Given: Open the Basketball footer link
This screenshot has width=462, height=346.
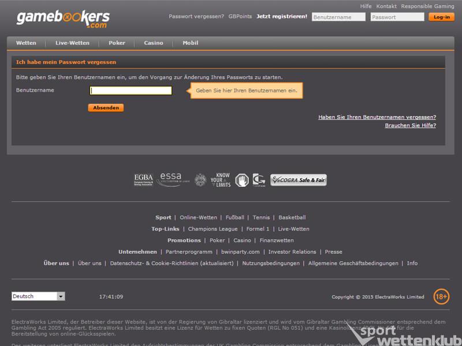Looking at the screenshot, I should pyautogui.click(x=292, y=217).
